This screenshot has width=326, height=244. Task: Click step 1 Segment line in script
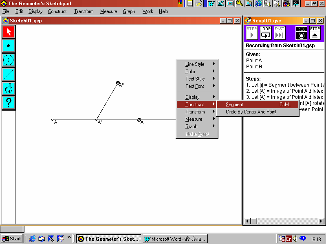(x=284, y=85)
